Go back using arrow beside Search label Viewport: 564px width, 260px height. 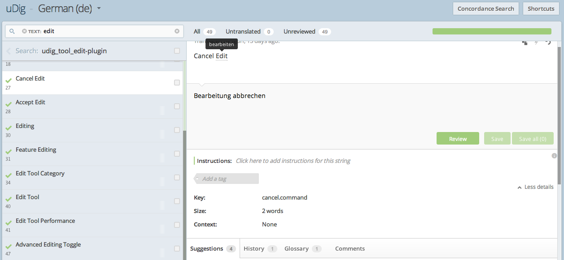(x=9, y=51)
